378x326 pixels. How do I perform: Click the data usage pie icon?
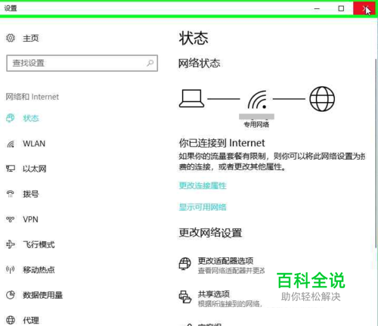click(x=11, y=295)
